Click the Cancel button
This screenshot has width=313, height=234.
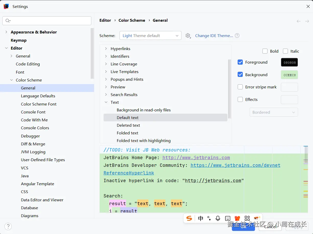270,227
